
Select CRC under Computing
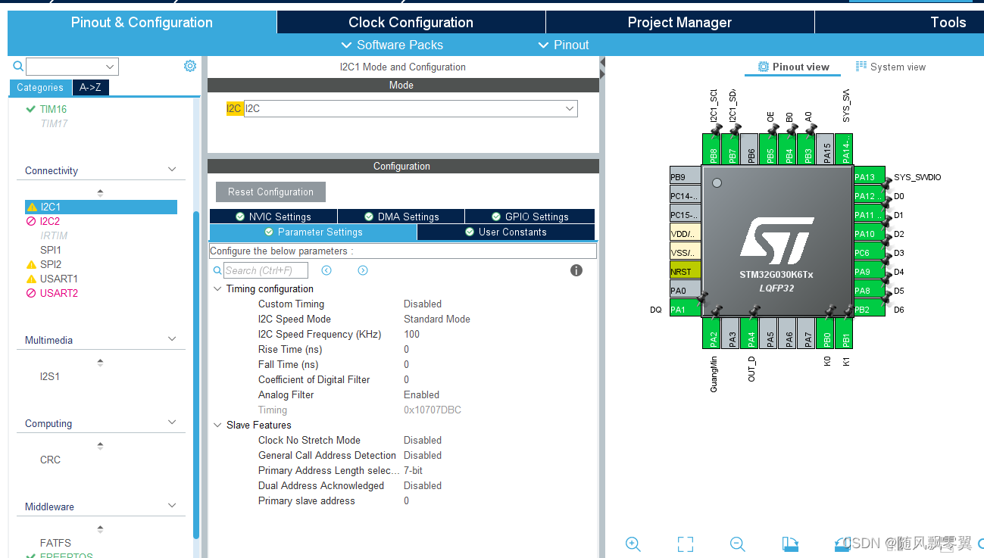click(50, 460)
